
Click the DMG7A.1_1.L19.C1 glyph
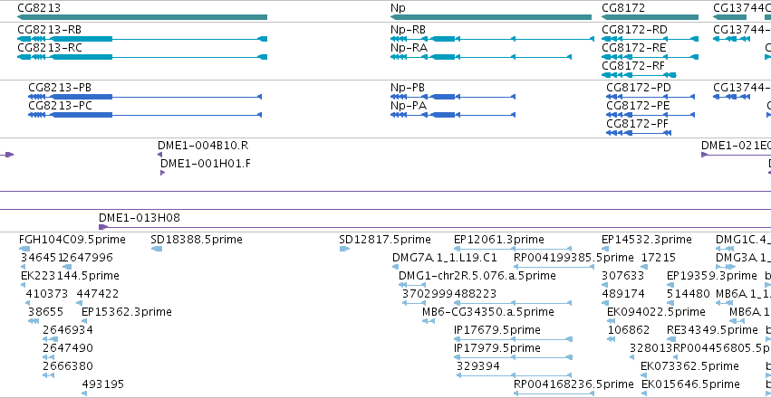395,267
